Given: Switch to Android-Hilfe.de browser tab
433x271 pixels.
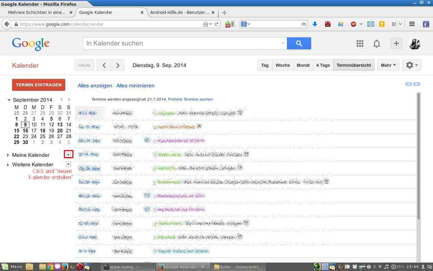Looking at the screenshot, I should (x=179, y=13).
